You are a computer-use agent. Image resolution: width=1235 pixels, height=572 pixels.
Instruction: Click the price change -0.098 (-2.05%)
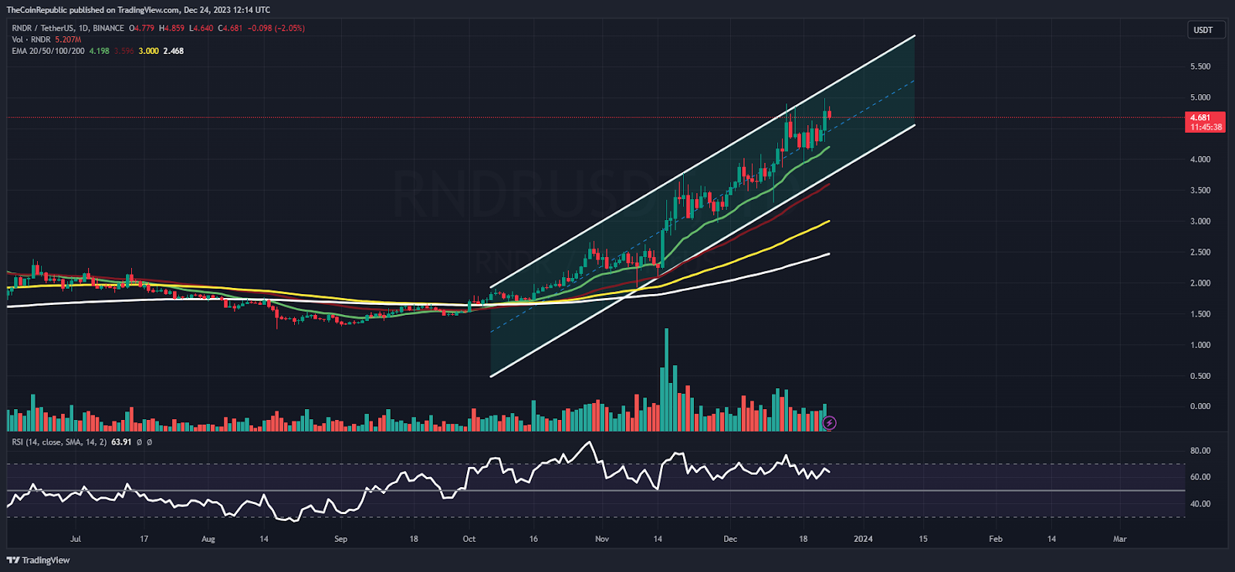[276, 29]
